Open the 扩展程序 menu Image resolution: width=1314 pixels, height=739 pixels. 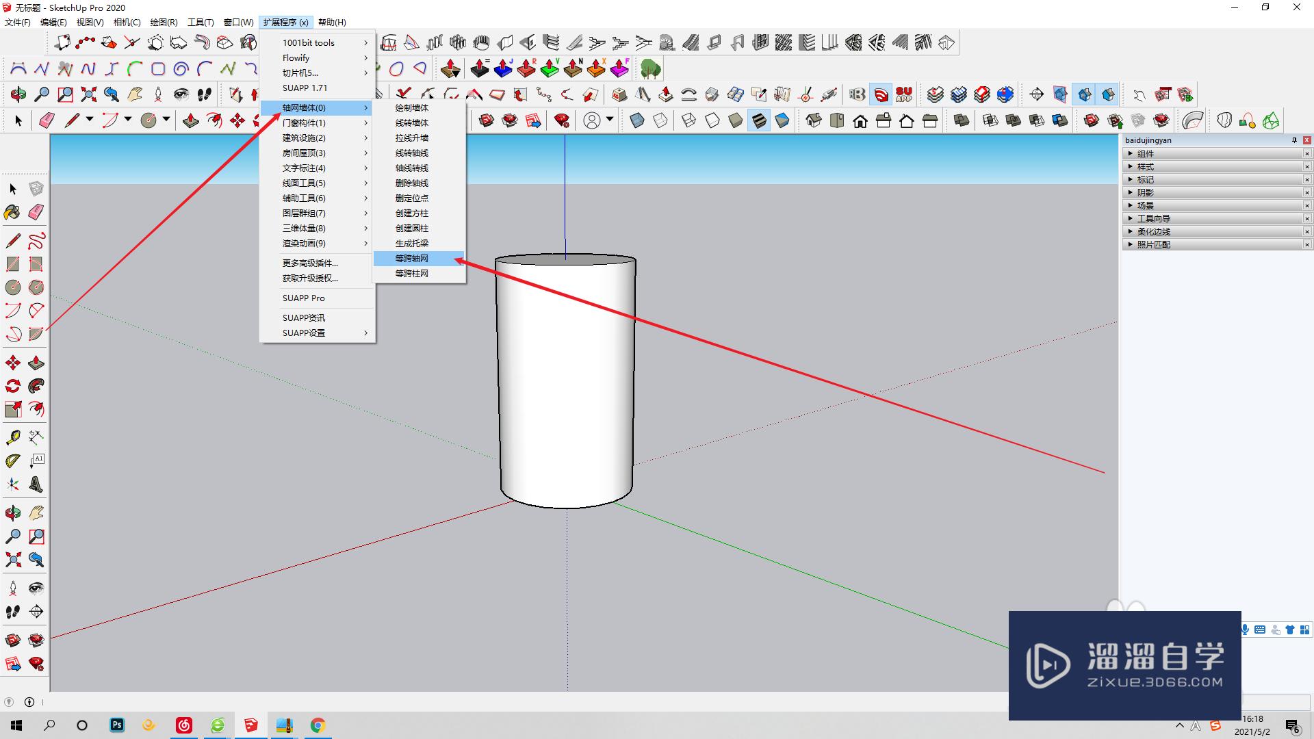coord(286,23)
